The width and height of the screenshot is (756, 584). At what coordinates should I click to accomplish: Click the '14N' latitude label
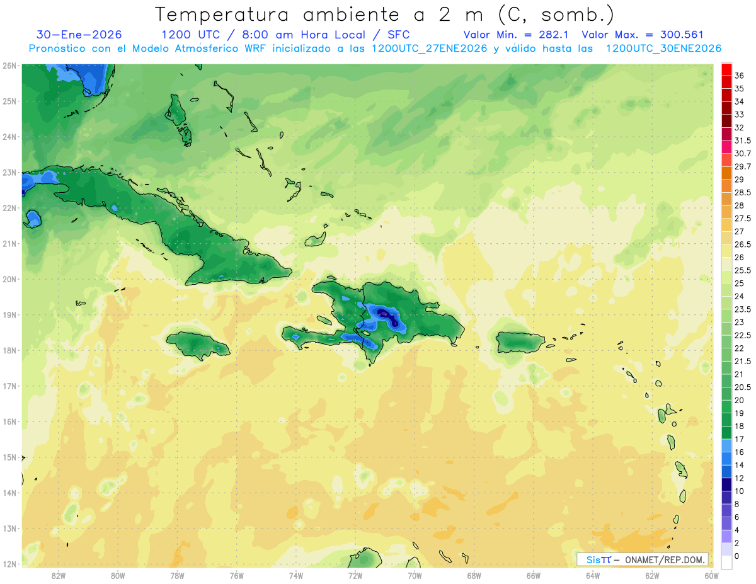tap(9, 493)
